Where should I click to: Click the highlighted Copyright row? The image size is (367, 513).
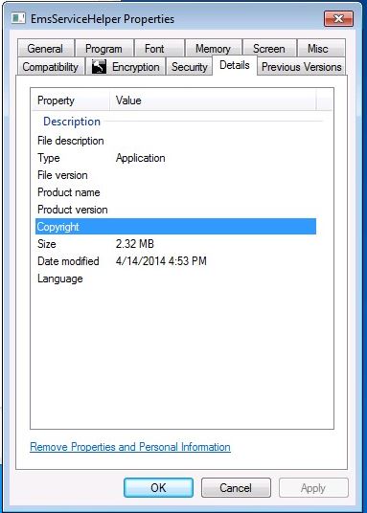175,227
